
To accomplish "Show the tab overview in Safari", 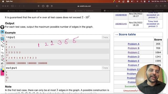I will pyautogui.click(x=165, y=6).
